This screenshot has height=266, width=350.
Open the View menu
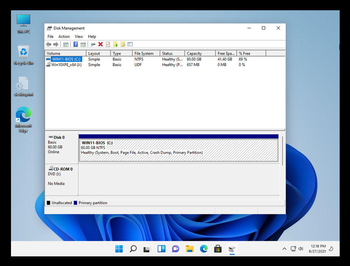click(x=79, y=37)
